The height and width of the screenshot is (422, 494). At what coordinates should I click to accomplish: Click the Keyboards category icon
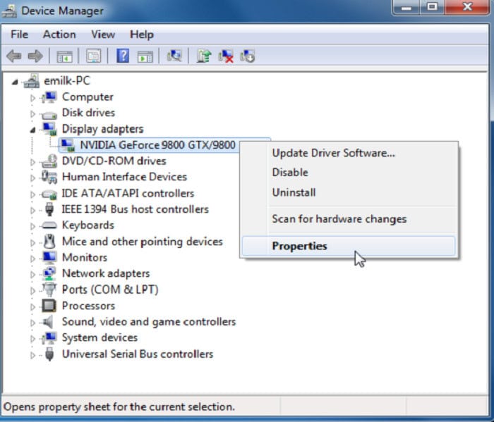tap(49, 225)
